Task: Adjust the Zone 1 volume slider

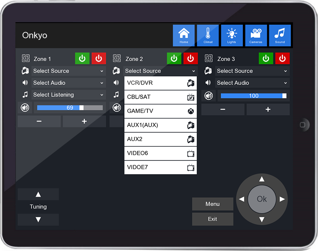Action: coord(70,108)
